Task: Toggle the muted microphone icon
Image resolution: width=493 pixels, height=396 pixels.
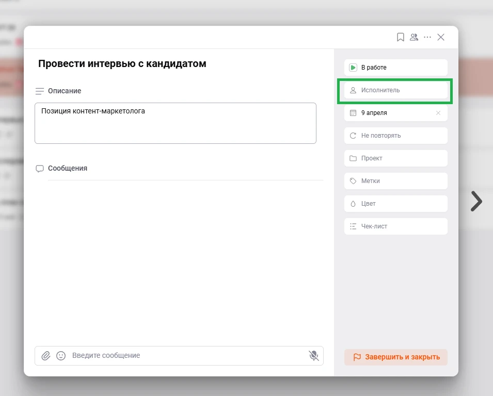Action: 313,355
